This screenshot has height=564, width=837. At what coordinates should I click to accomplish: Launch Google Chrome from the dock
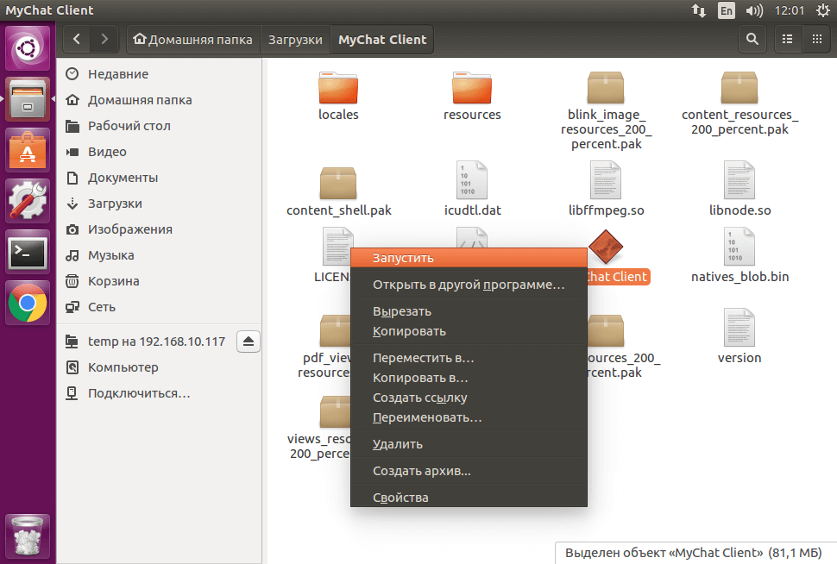[x=26, y=304]
